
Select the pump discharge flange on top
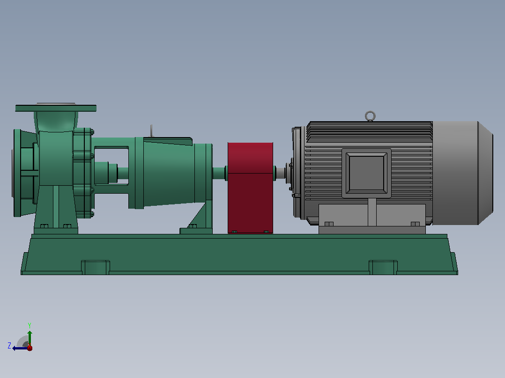[x=56, y=108]
